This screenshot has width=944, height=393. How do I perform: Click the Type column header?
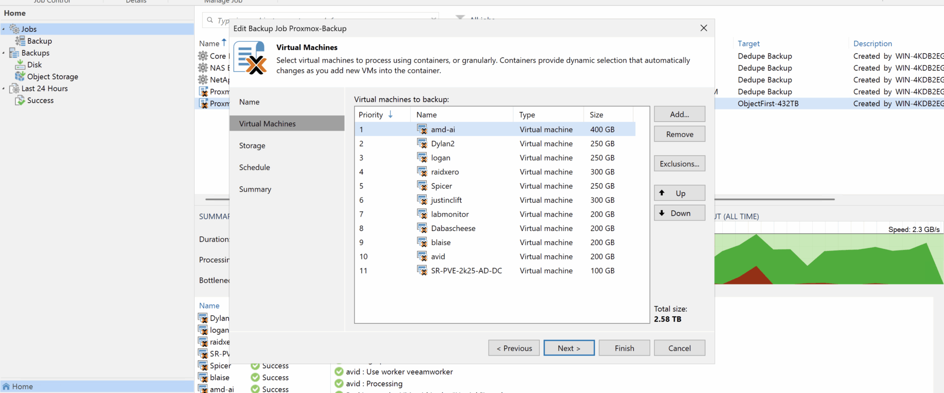coord(548,114)
